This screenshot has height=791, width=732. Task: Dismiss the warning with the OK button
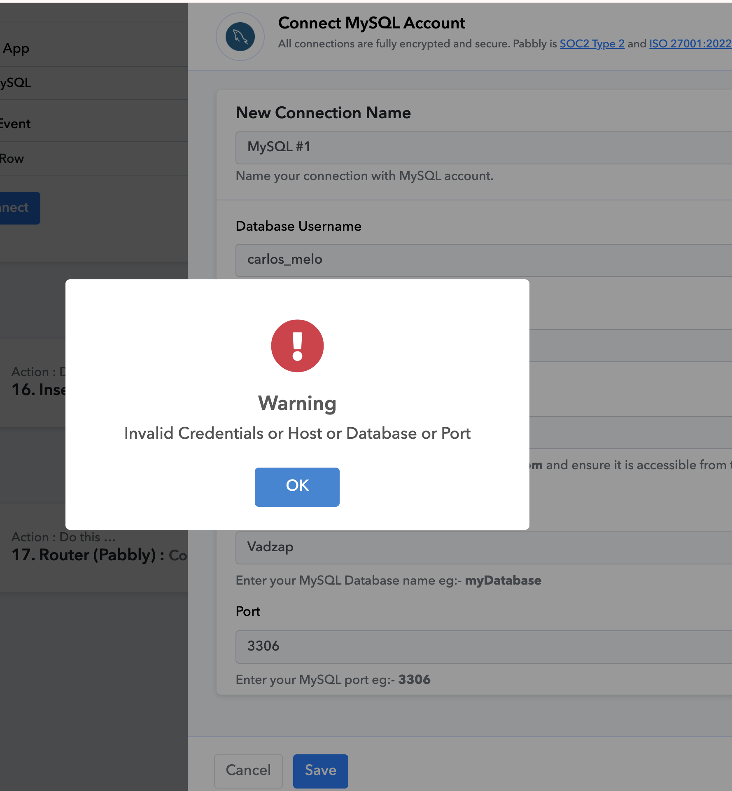[x=297, y=487]
